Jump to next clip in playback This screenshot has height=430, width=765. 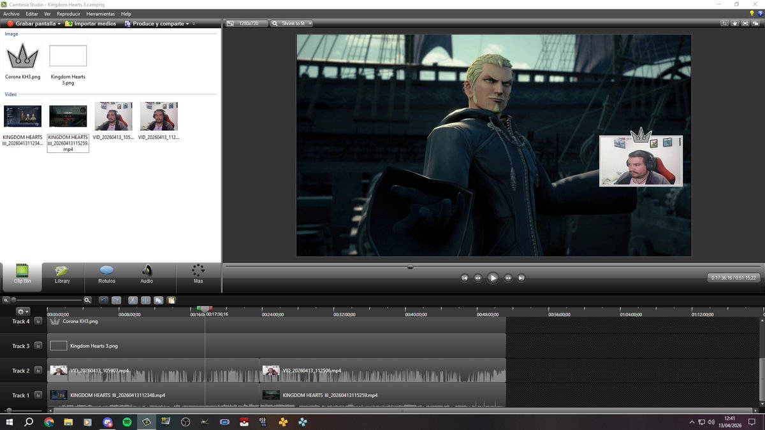pyautogui.click(x=521, y=278)
